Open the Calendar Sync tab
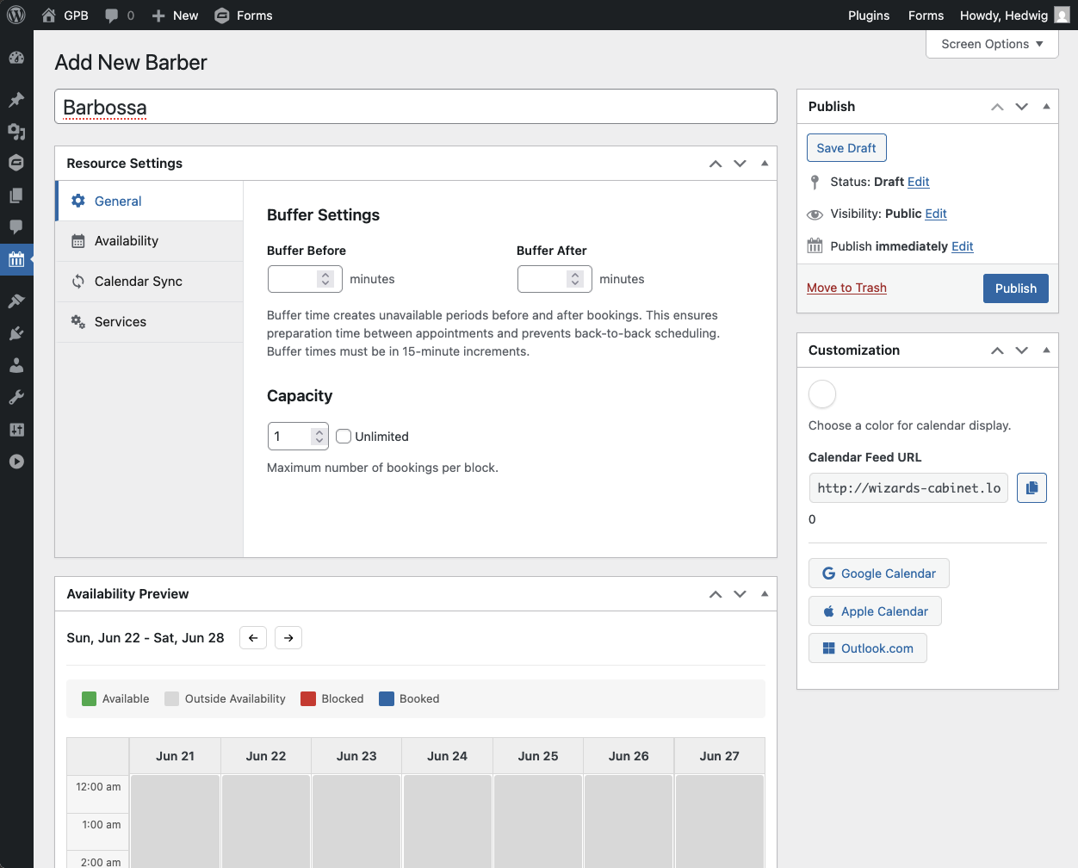 150,282
